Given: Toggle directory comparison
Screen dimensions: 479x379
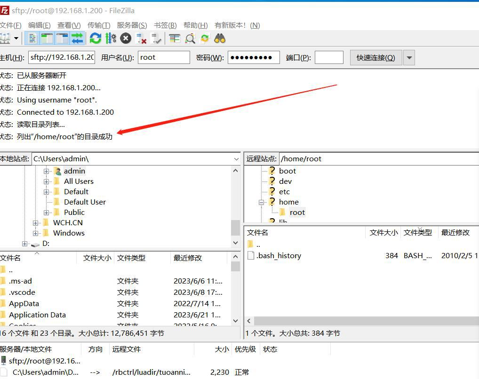Looking at the screenshot, I should [190, 38].
